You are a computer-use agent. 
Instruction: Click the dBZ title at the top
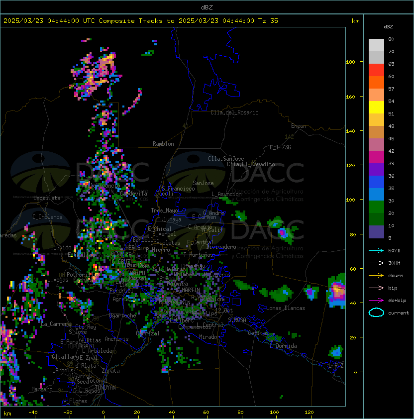coord(207,7)
